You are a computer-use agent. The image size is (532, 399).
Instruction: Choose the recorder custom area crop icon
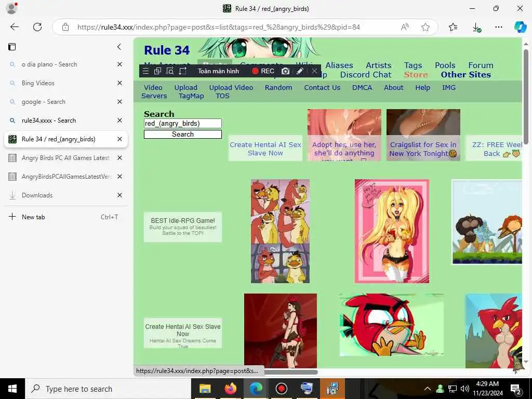coord(182,71)
